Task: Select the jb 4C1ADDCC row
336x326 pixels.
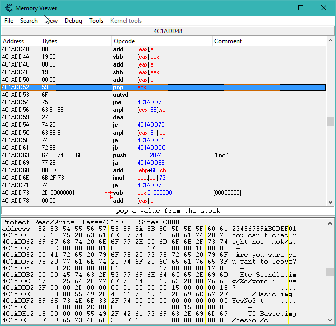Action: click(164, 148)
